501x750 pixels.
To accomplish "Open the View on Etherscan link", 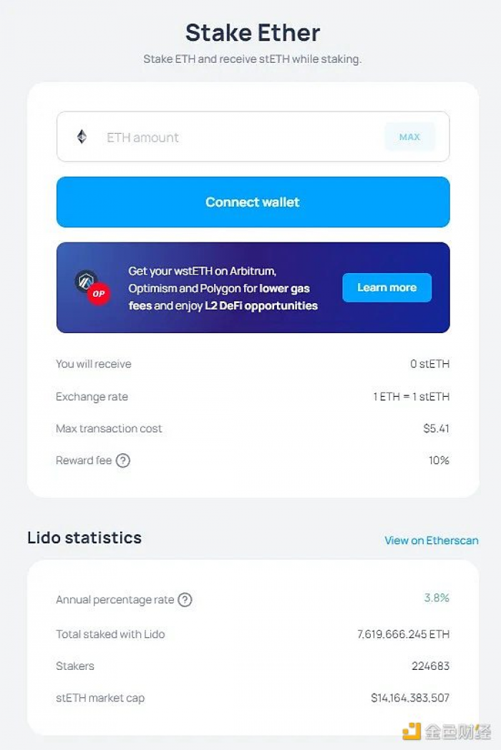I will (432, 541).
